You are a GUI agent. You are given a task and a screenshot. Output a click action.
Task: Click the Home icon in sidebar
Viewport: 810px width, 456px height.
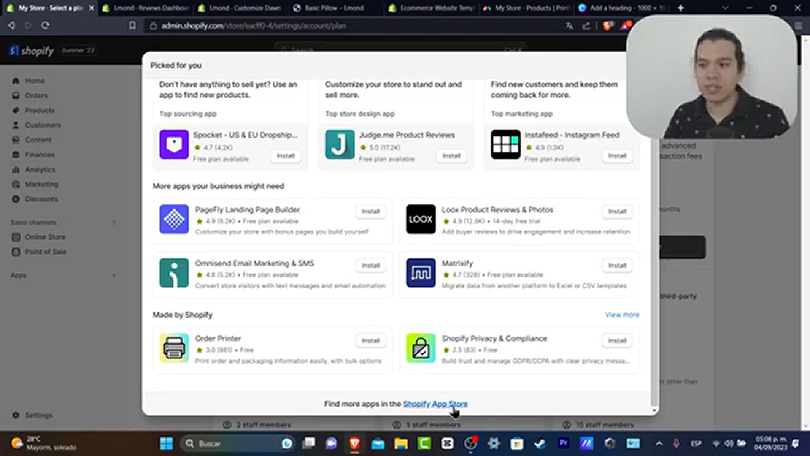tap(16, 81)
